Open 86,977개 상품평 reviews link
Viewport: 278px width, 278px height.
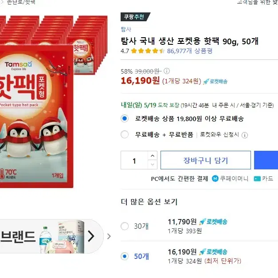pos(189,51)
